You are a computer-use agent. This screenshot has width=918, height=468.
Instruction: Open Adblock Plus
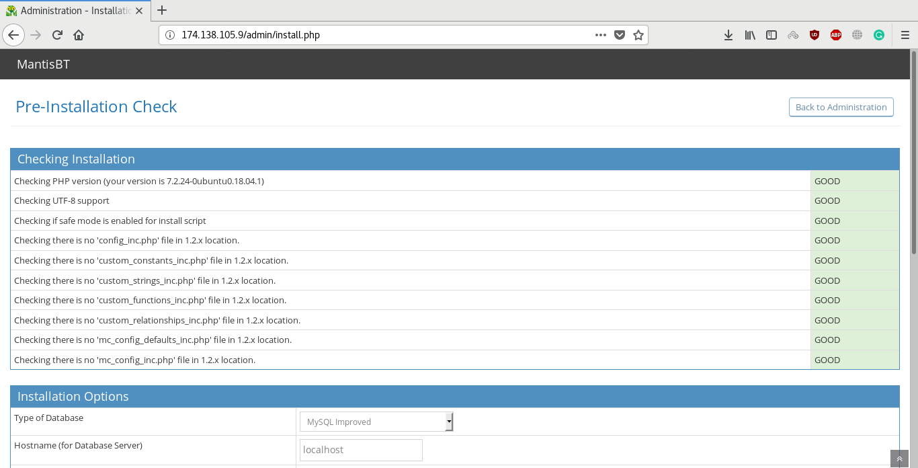[835, 35]
